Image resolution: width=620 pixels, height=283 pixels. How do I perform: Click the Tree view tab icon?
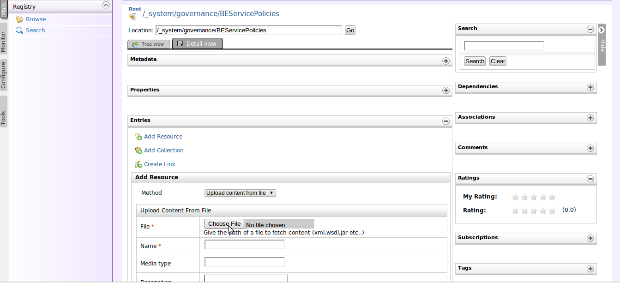136,43
